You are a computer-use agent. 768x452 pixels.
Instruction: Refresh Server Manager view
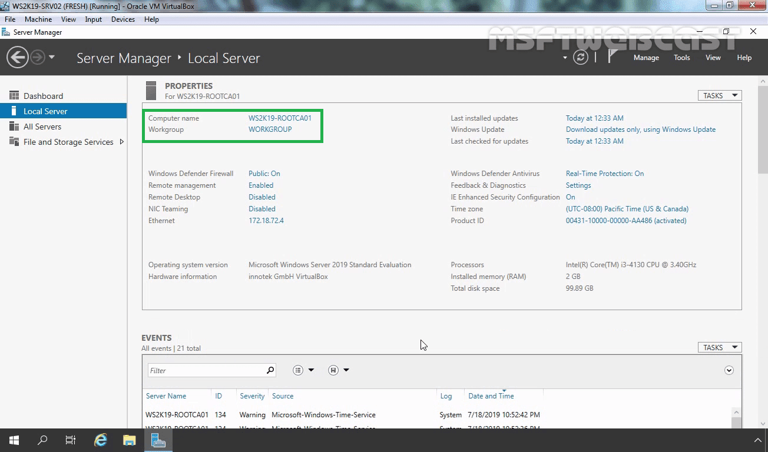(581, 58)
